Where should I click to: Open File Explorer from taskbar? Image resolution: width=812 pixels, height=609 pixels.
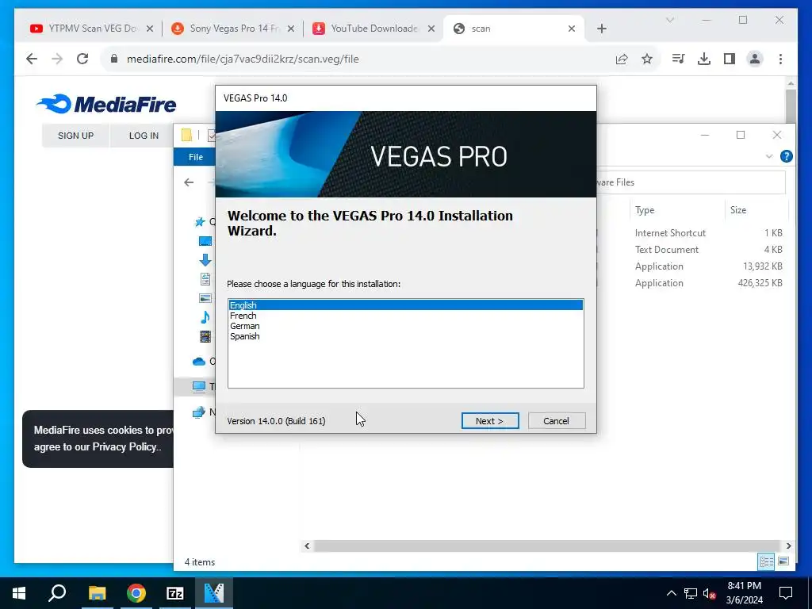tap(97, 593)
